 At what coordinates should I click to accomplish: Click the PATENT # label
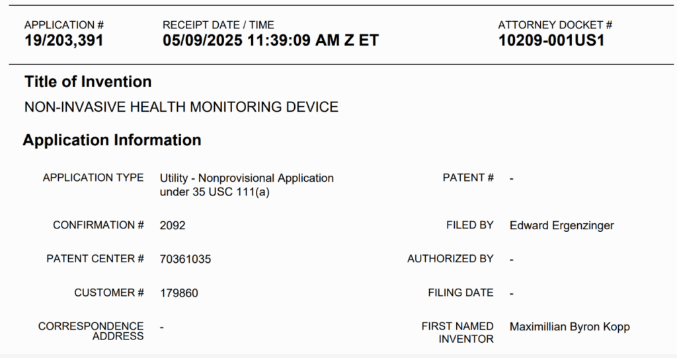[x=468, y=178]
